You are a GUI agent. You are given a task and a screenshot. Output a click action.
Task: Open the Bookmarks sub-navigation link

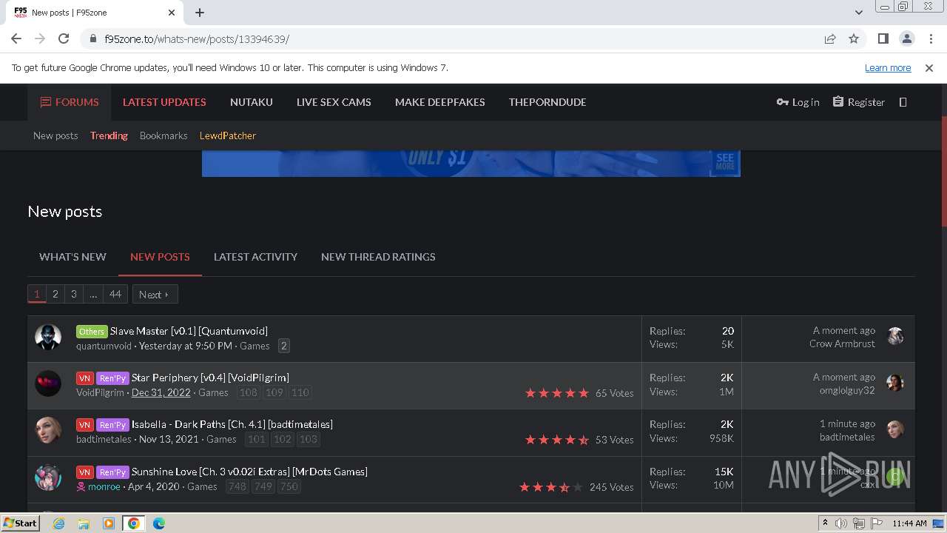coord(164,135)
